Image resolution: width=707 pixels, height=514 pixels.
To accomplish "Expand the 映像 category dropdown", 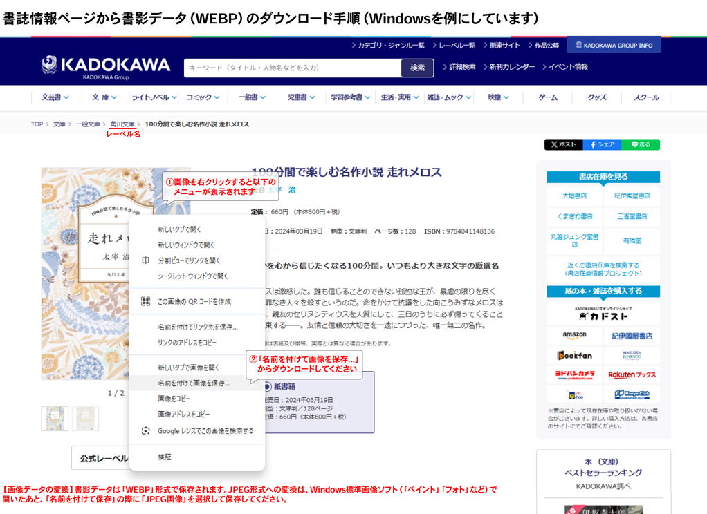I will tap(498, 97).
